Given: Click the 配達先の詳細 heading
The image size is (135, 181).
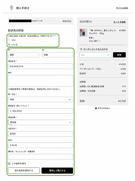Looking at the screenshot, I should pos(16,30).
